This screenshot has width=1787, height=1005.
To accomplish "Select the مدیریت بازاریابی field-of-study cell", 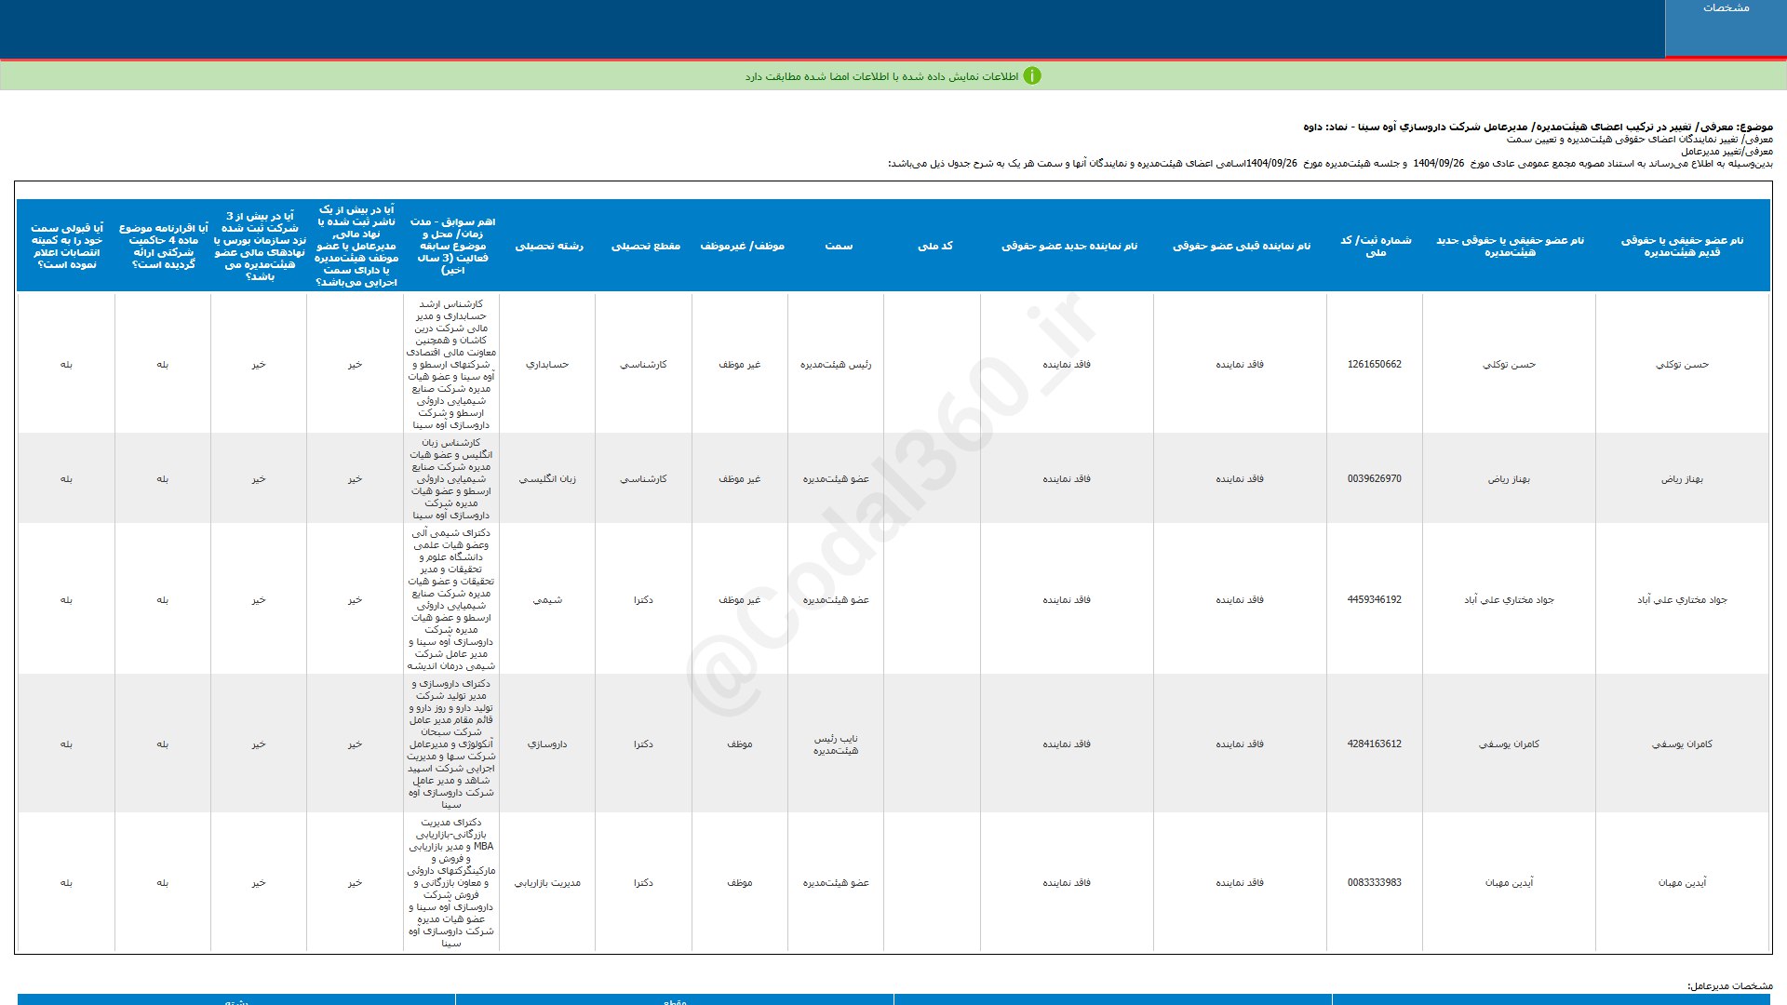I will 547,882.
